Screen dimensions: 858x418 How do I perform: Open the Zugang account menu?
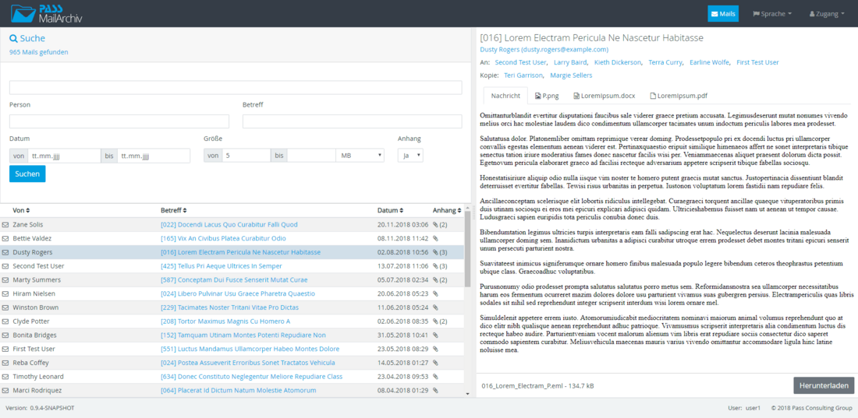[828, 14]
